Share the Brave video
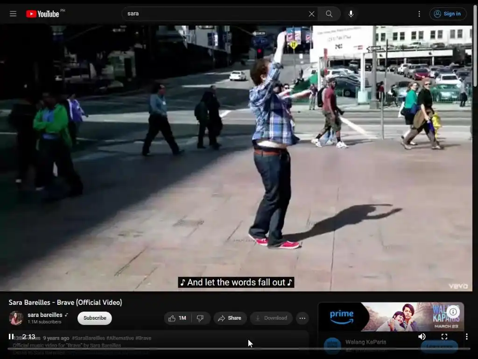This screenshot has width=478, height=359. tap(230, 318)
